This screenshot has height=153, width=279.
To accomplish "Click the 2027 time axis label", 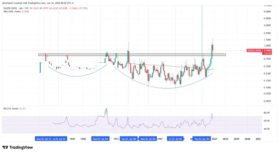I will (x=215, y=139).
